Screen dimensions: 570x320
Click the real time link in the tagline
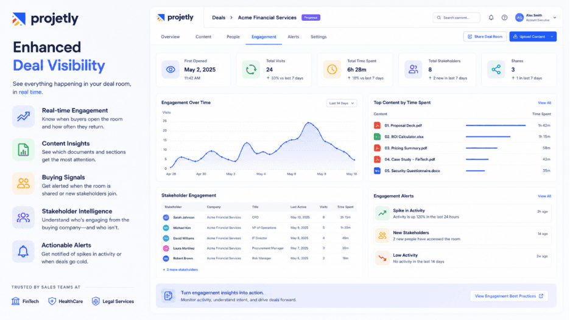click(30, 92)
